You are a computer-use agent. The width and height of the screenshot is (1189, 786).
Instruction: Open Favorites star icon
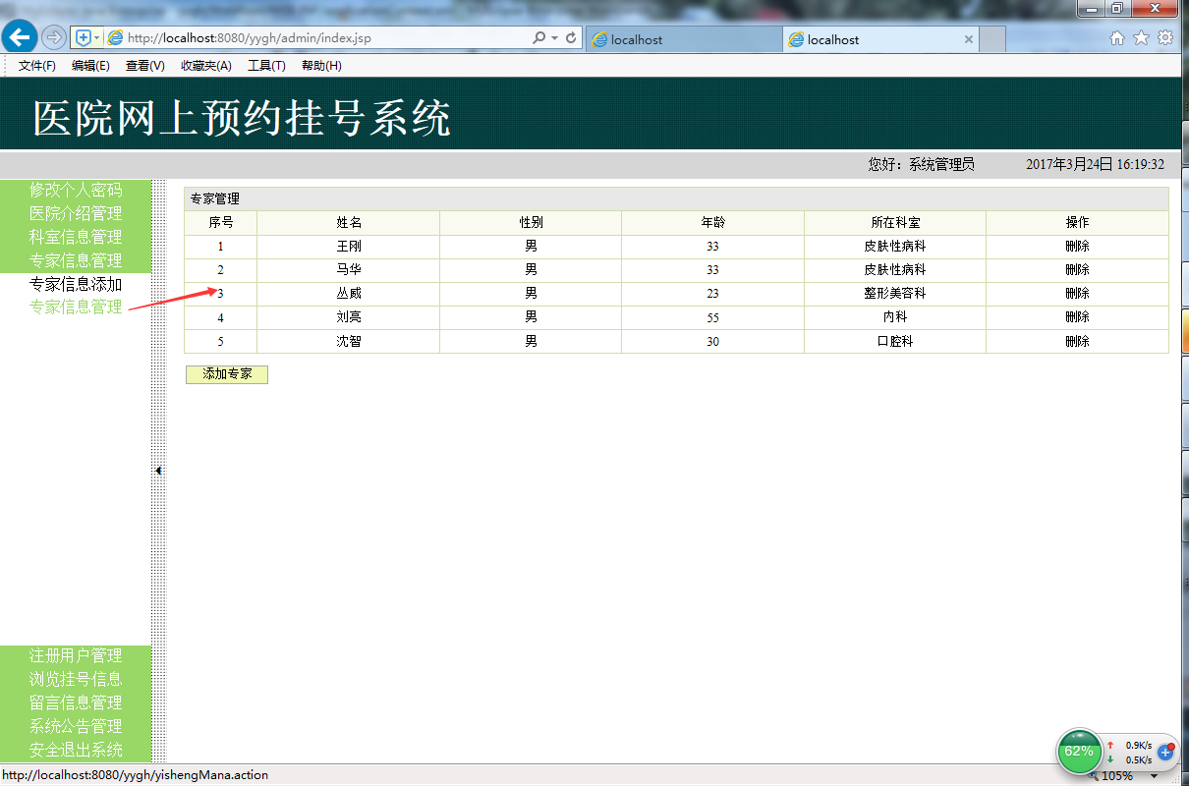[1141, 37]
